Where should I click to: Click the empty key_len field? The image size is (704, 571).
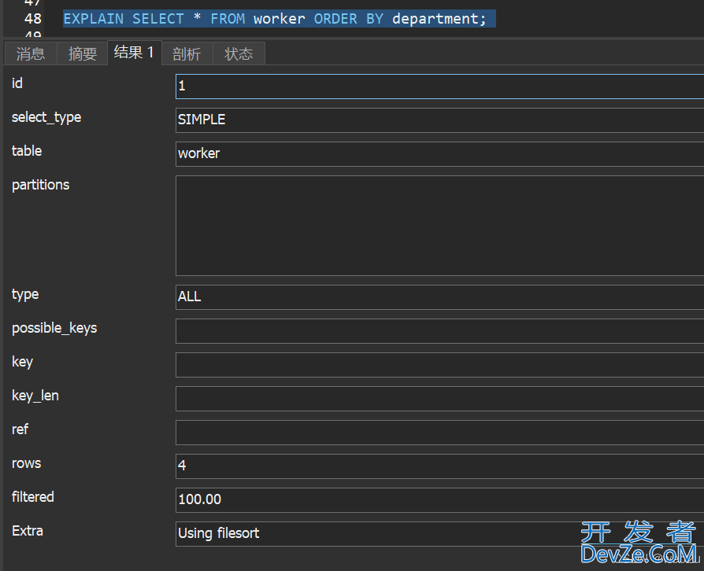point(439,399)
